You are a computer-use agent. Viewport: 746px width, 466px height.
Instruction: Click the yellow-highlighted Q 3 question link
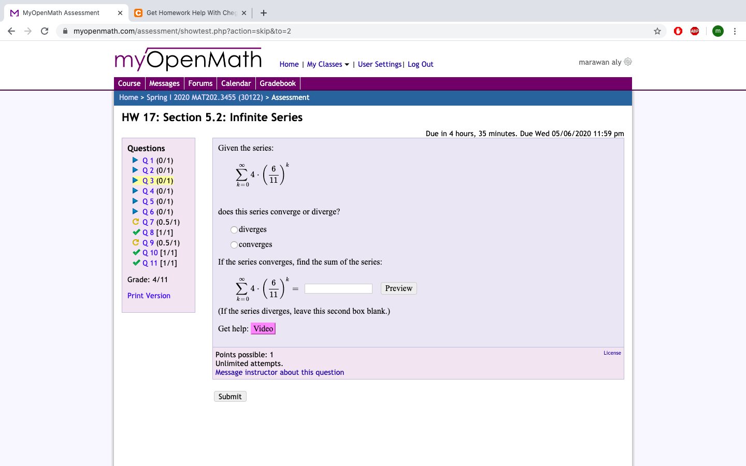(148, 180)
